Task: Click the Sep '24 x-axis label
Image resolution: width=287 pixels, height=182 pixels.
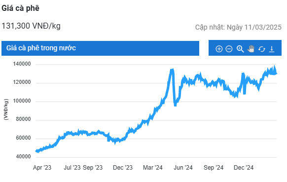Action: click(x=214, y=168)
